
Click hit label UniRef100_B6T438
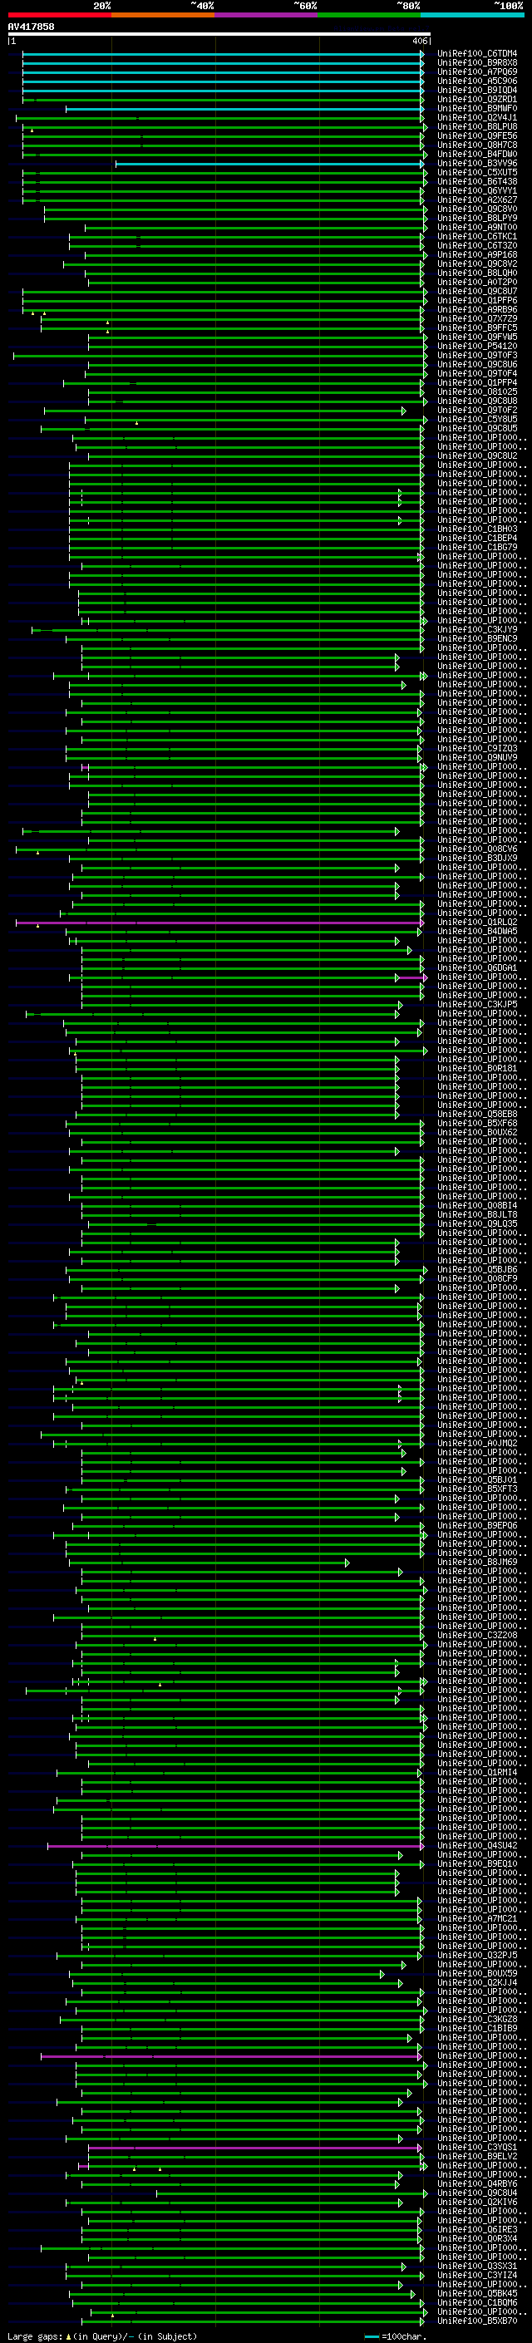point(476,182)
